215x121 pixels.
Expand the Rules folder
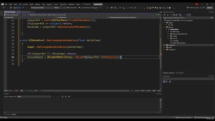click(164, 47)
